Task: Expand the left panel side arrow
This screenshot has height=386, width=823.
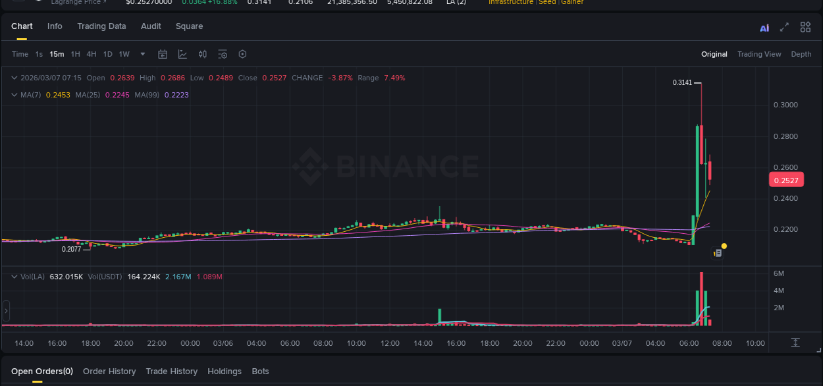Action: click(x=5, y=310)
